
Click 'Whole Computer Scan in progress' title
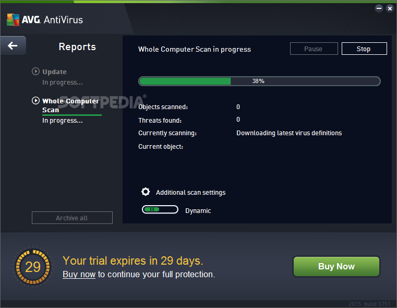[x=195, y=49]
